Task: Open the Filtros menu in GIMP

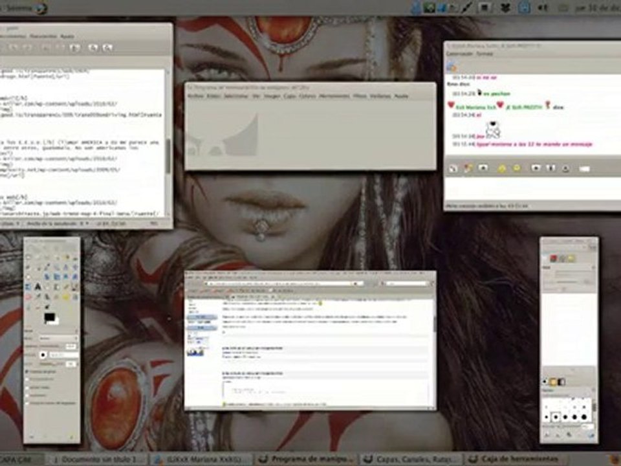Action: [x=360, y=96]
